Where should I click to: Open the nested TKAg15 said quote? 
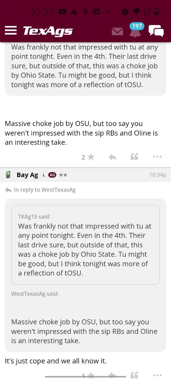(85, 245)
